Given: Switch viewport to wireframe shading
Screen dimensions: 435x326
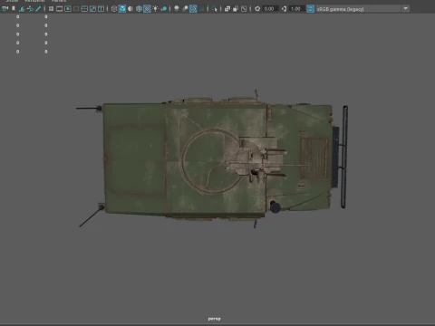Looking at the screenshot, I should pyautogui.click(x=114, y=9).
